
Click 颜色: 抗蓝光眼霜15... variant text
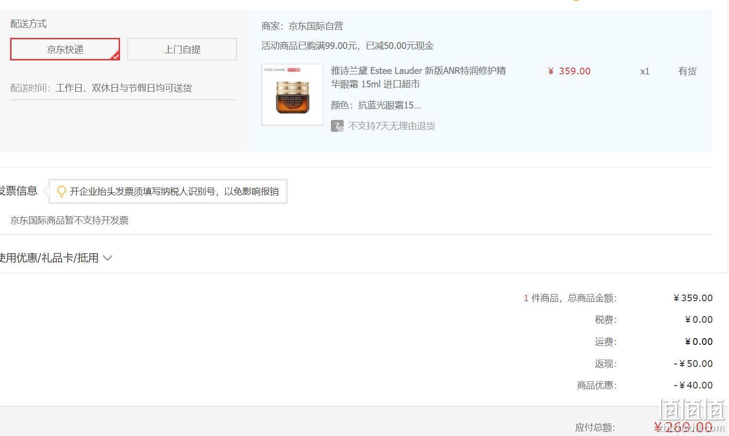376,105
